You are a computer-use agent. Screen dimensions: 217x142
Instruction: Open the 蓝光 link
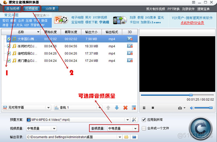click(161, 18)
